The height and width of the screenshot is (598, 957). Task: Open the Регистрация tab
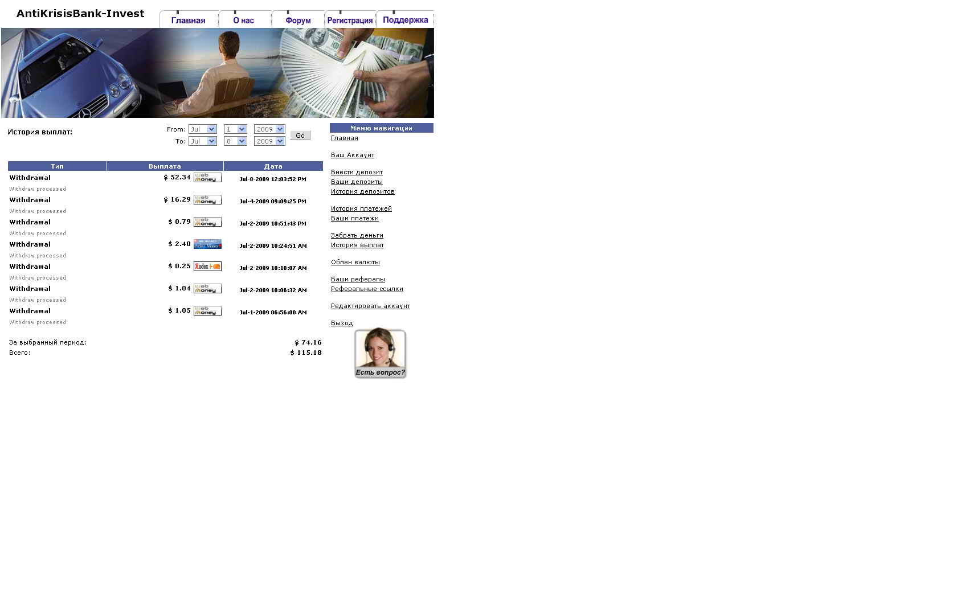click(x=350, y=20)
